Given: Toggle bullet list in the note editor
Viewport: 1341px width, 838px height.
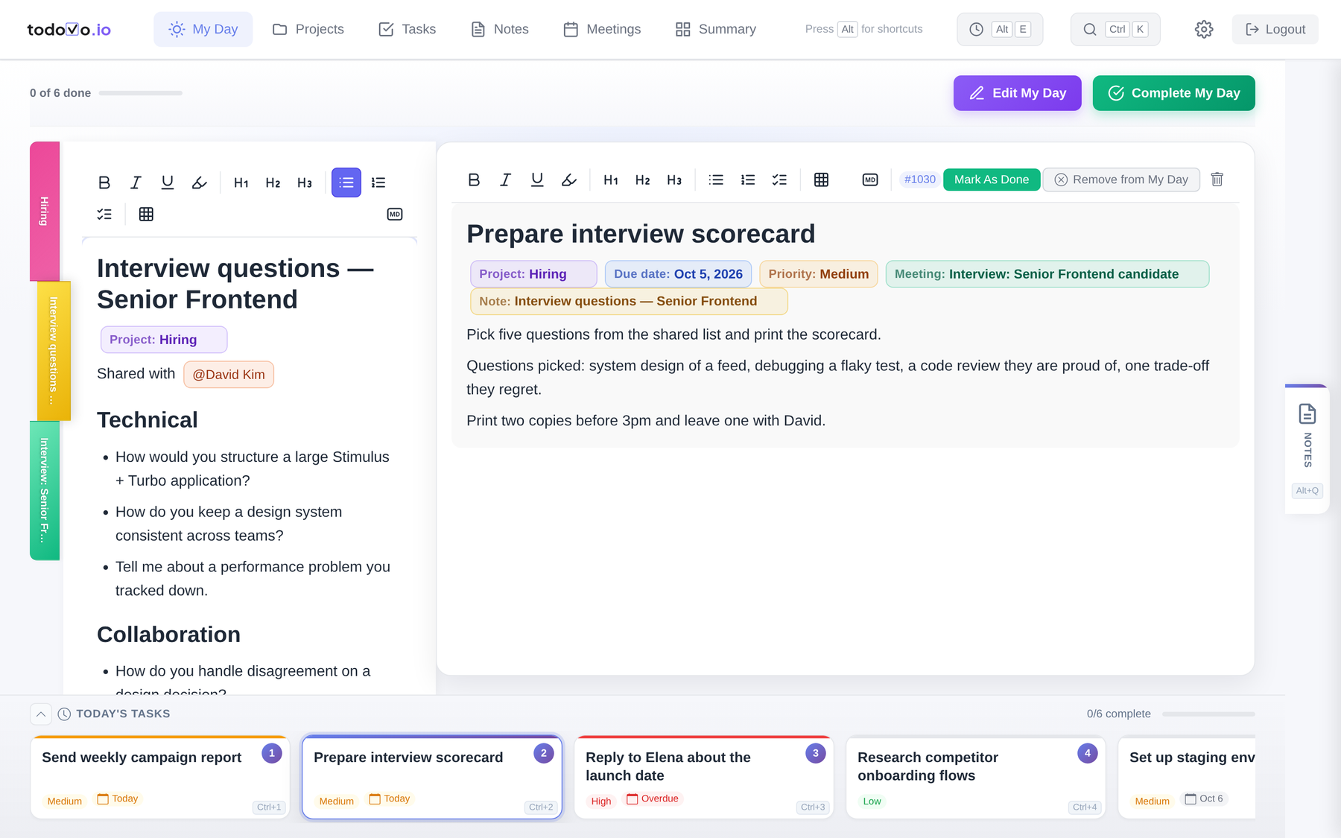Looking at the screenshot, I should (346, 182).
